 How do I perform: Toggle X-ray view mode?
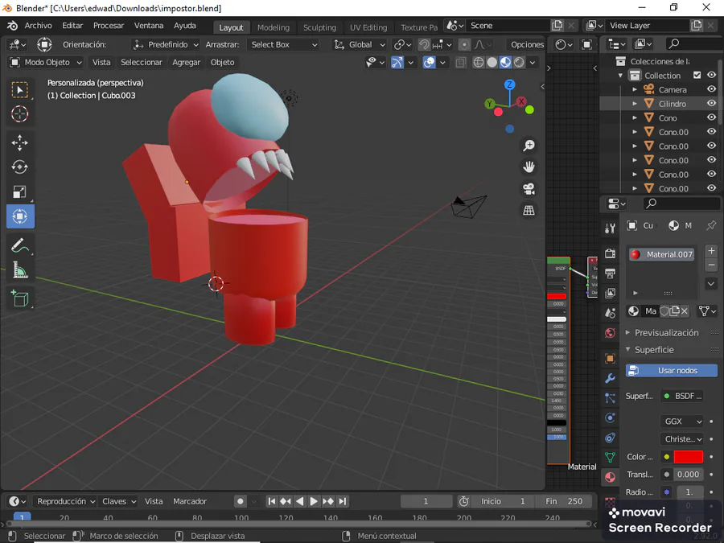tap(460, 62)
